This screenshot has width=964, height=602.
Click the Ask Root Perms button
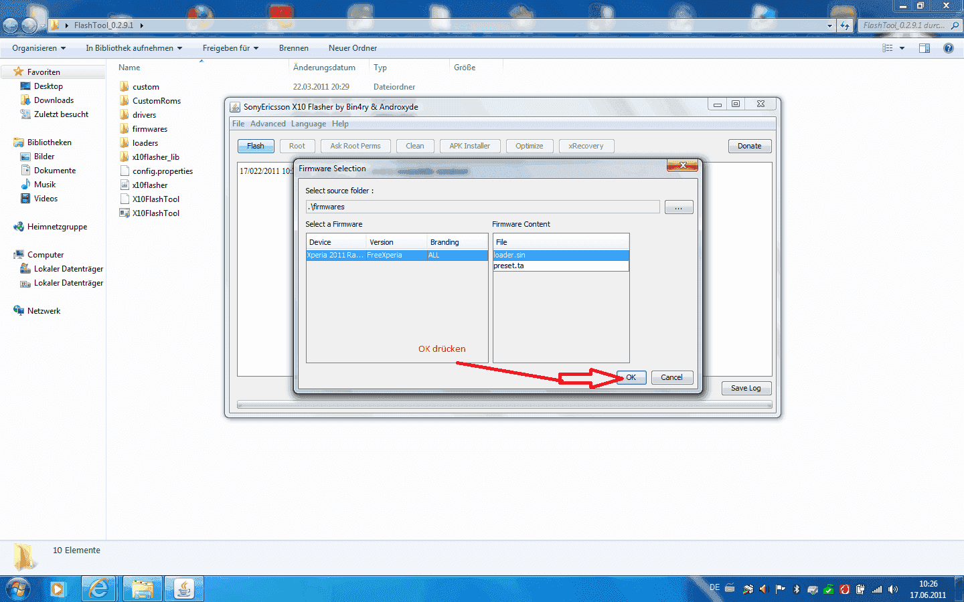(355, 146)
